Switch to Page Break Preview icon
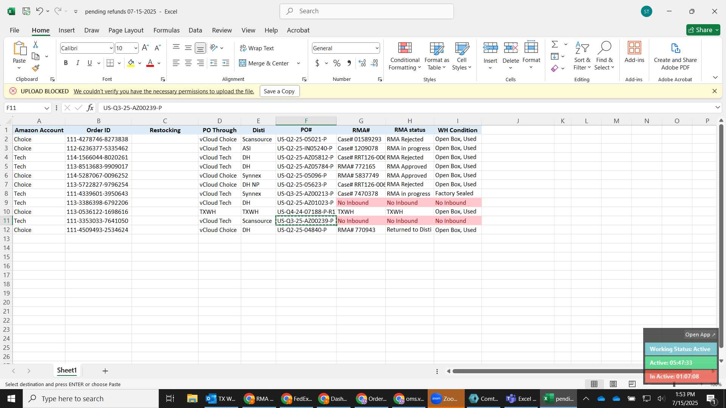 coord(632,384)
